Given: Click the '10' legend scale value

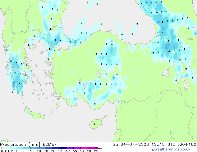Looking at the screenshot, I should tap(39, 151).
